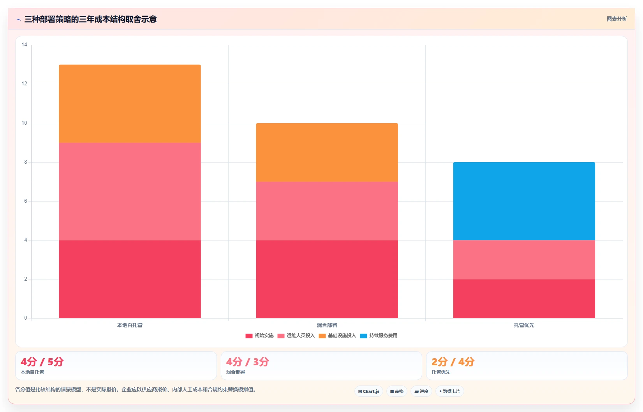The height and width of the screenshot is (412, 643).
Task: Toggle the 持续服务费用 legend label
Action: point(383,336)
